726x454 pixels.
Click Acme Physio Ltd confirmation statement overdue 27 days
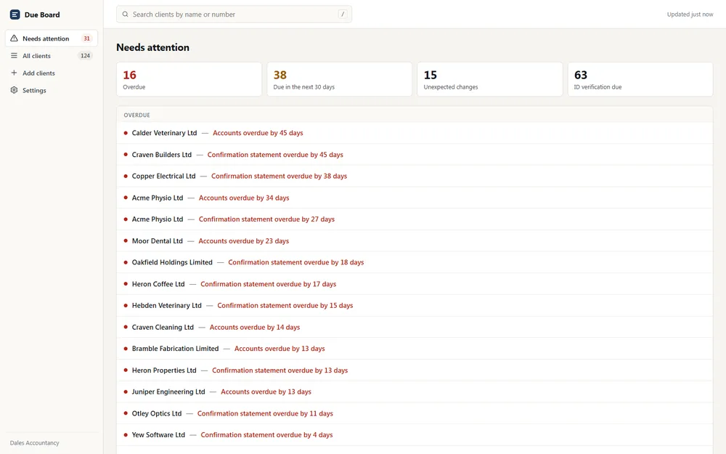tap(415, 219)
